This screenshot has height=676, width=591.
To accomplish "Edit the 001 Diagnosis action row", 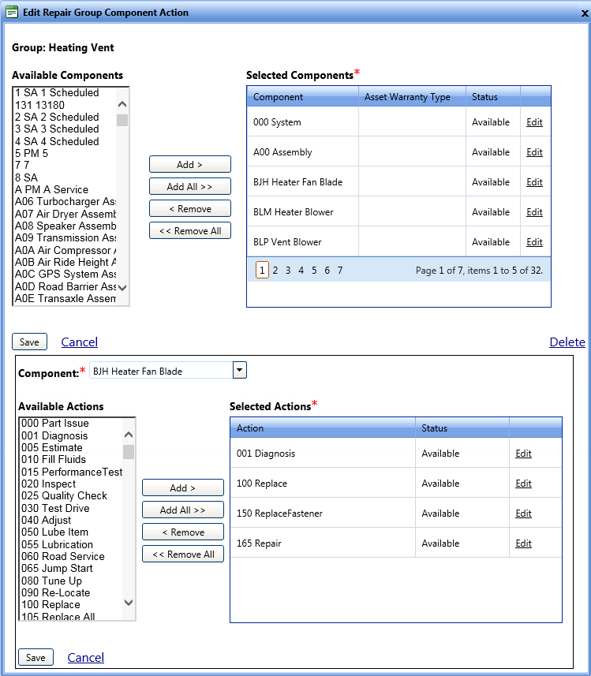I will (x=523, y=453).
